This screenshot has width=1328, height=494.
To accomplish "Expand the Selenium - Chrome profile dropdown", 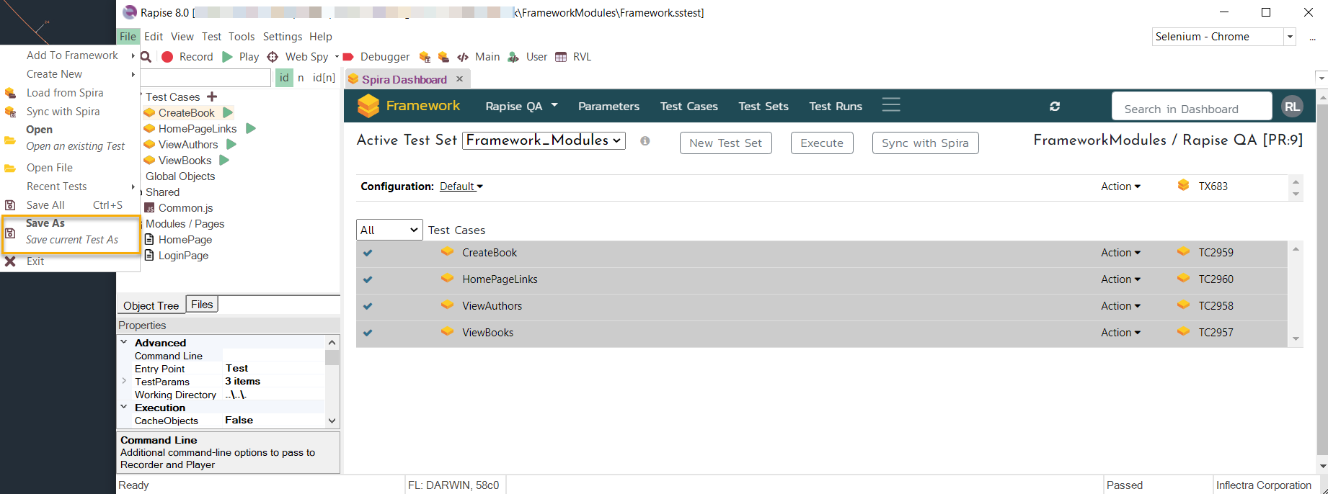I will 1289,37.
